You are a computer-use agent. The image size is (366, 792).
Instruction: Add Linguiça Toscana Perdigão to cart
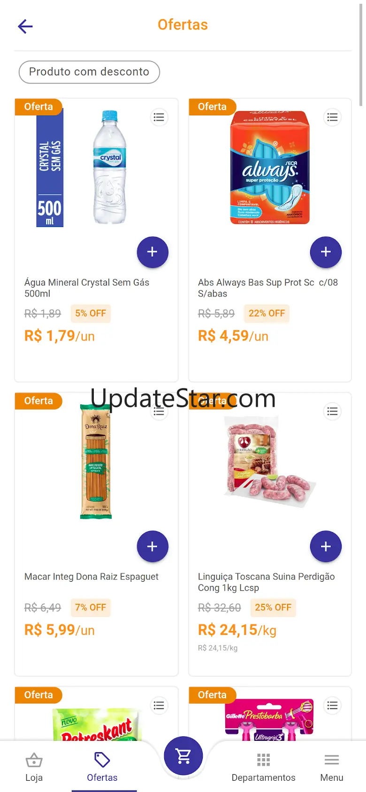point(326,546)
